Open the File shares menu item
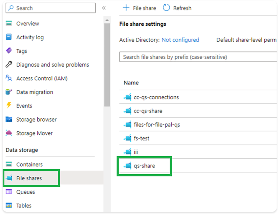This screenshot has width=279, height=215. point(29,178)
